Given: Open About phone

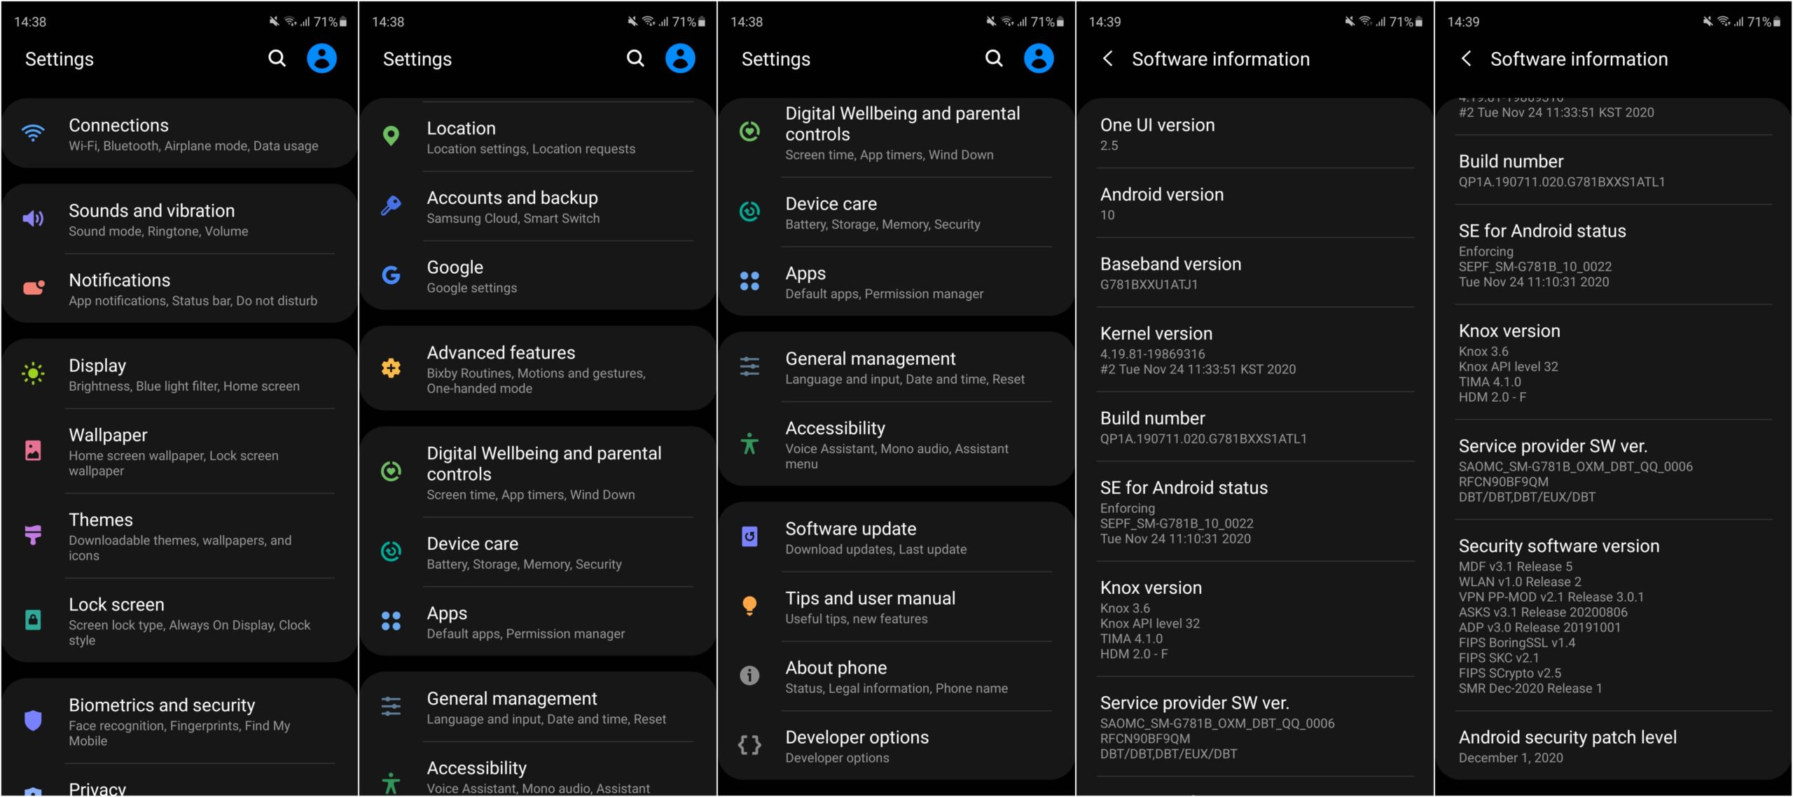Looking at the screenshot, I should (x=896, y=677).
